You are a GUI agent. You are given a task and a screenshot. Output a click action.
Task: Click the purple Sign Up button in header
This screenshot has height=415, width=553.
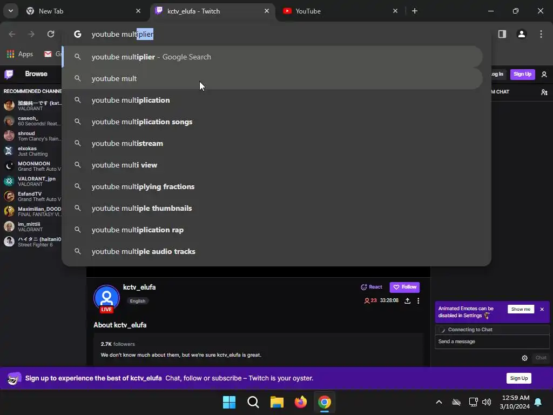[522, 74]
